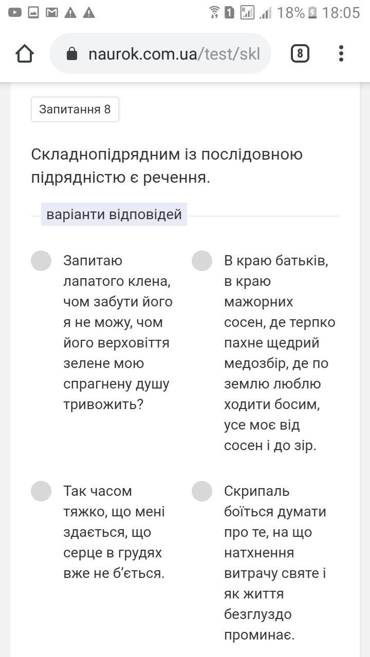Tap the Chrome home icon
The height and width of the screenshot is (657, 370).
[x=25, y=53]
